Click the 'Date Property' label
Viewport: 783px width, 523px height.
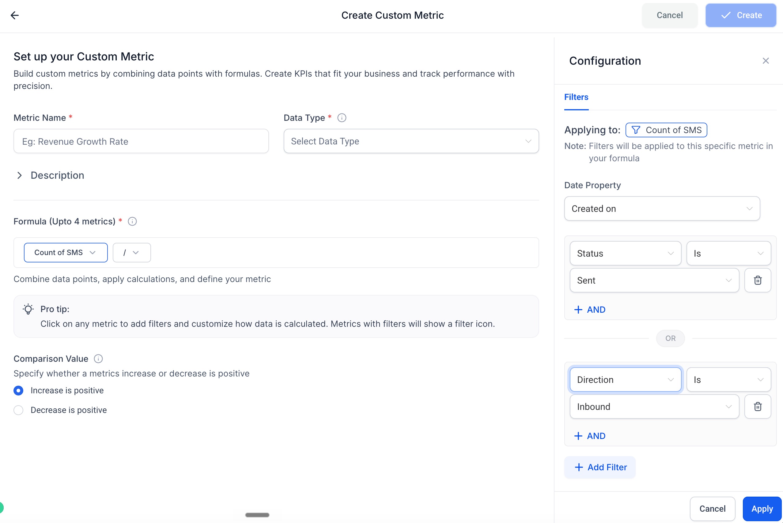592,185
